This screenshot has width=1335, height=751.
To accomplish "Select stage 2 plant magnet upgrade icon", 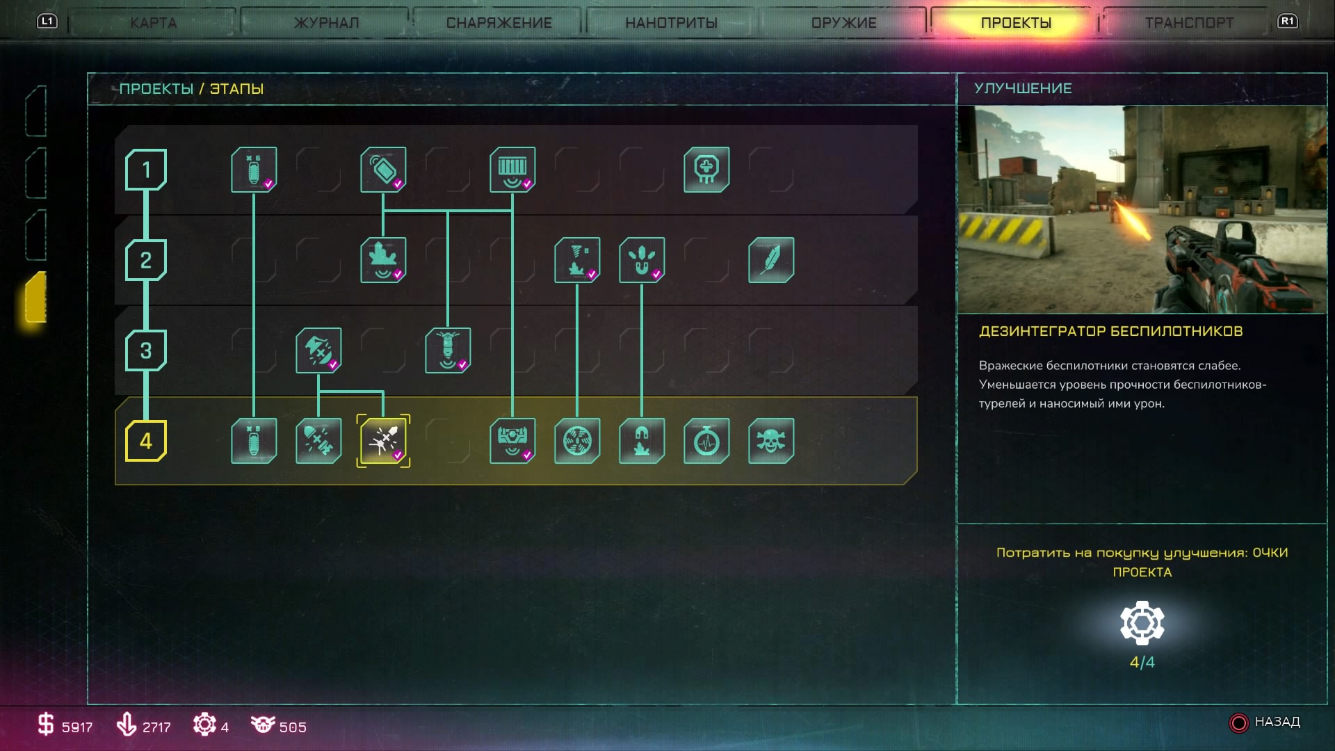I will click(642, 259).
